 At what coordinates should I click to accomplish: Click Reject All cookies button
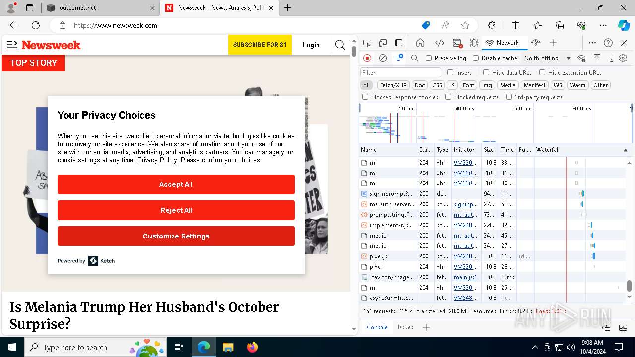[x=176, y=210]
